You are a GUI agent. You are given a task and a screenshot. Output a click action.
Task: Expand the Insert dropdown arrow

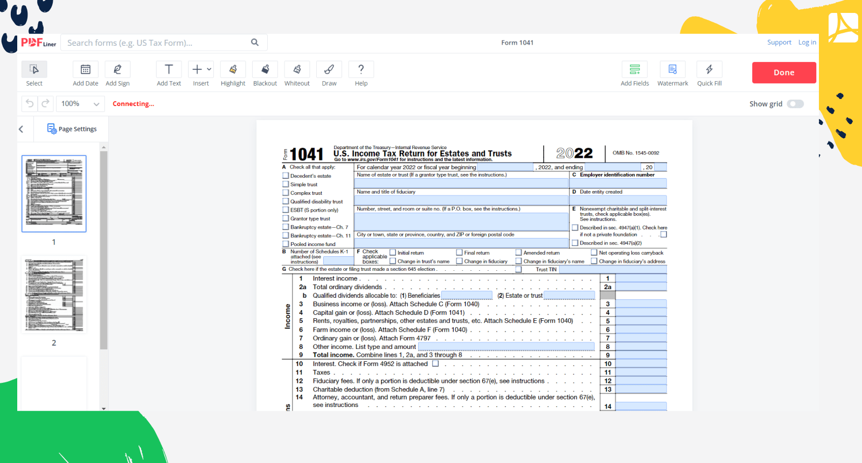[209, 69]
